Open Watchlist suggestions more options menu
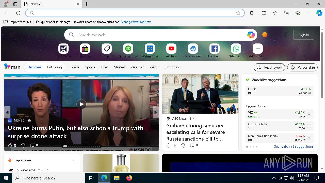Viewport: 325px width, 183px height. (x=310, y=80)
